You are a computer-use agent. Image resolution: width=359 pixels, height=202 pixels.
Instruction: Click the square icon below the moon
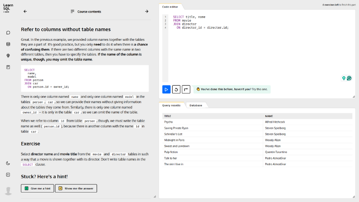[8, 175]
